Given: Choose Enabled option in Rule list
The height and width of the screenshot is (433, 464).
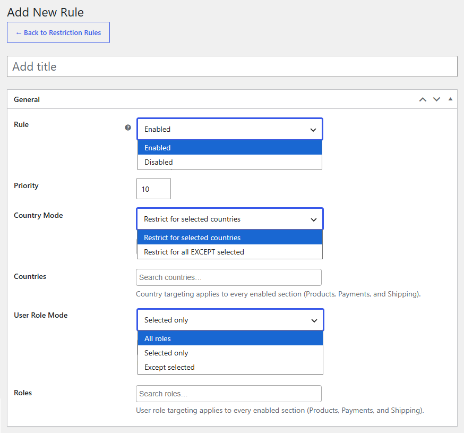Looking at the screenshot, I should point(230,148).
